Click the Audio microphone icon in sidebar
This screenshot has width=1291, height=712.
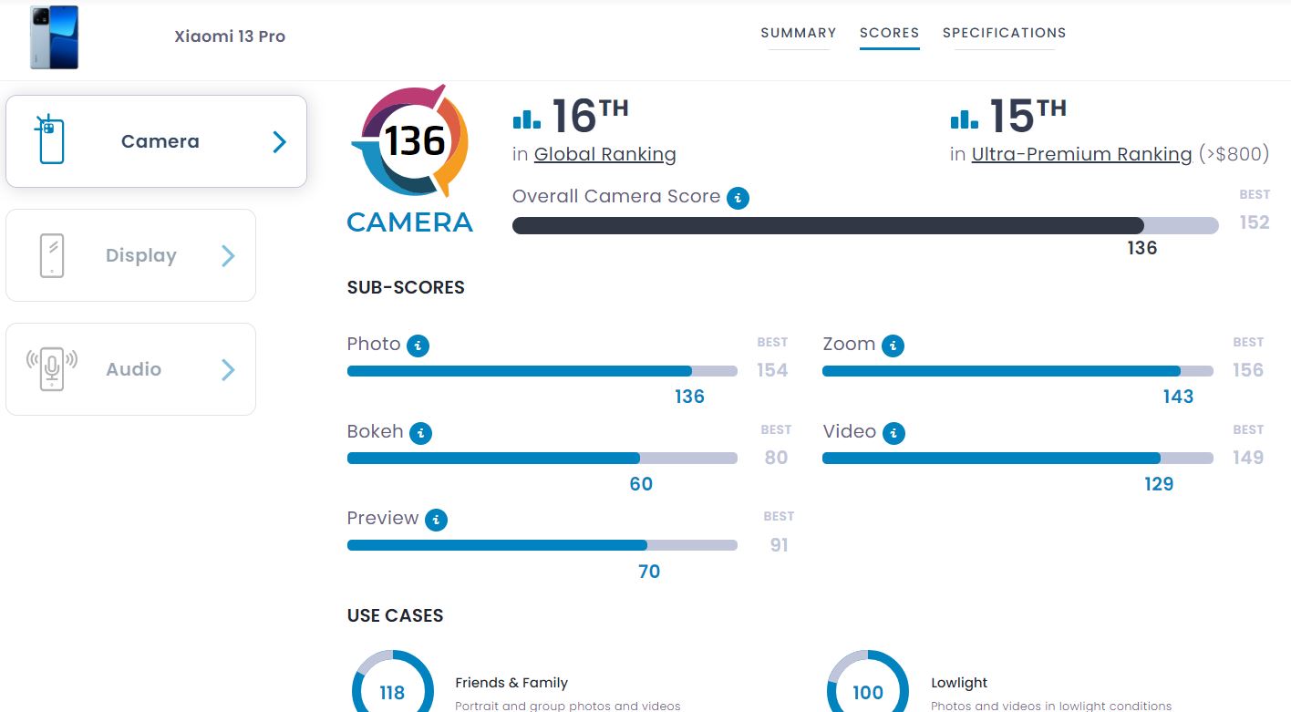click(x=52, y=368)
